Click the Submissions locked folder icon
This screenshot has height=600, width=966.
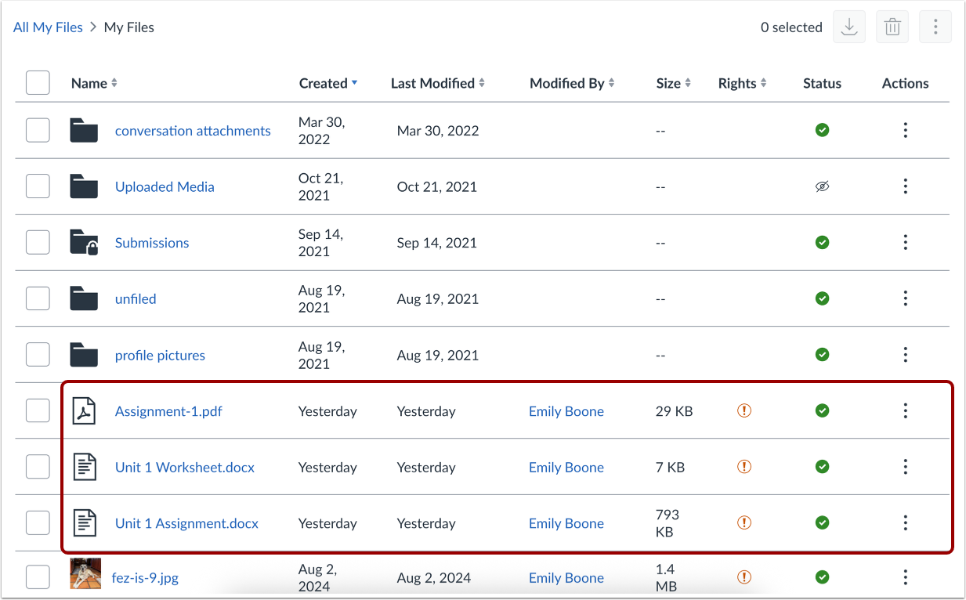pos(84,243)
